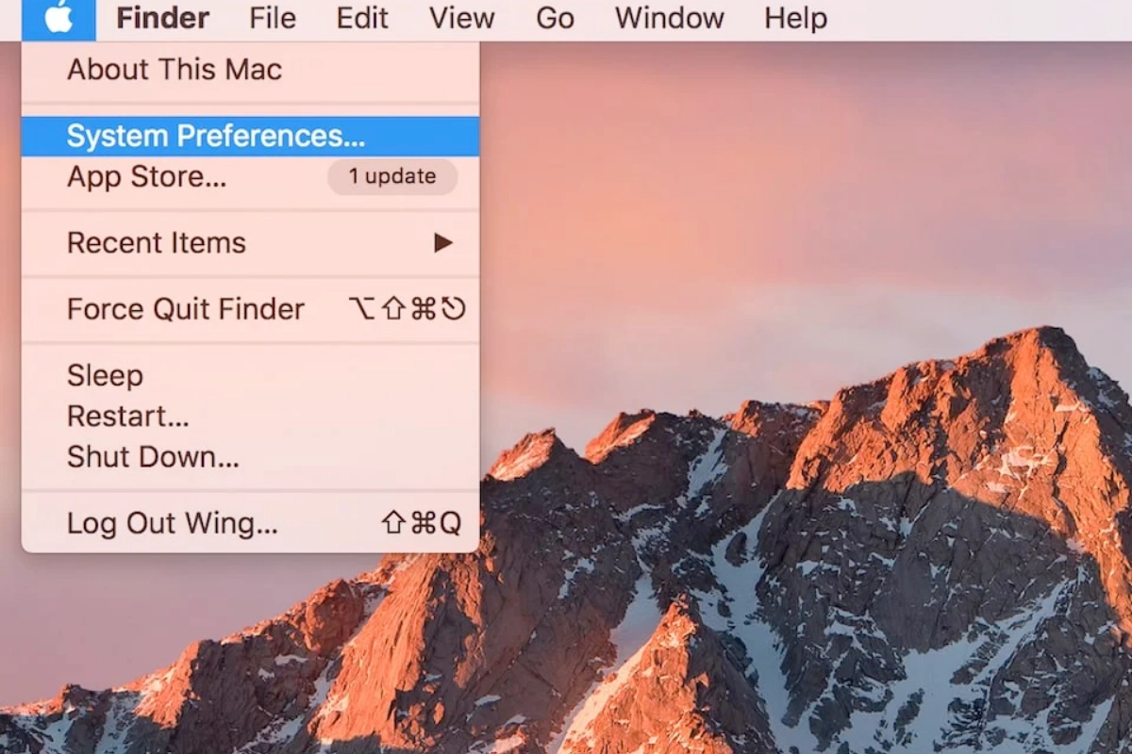Click the Apple logo in the menu bar
The width and height of the screenshot is (1132, 754).
point(58,19)
